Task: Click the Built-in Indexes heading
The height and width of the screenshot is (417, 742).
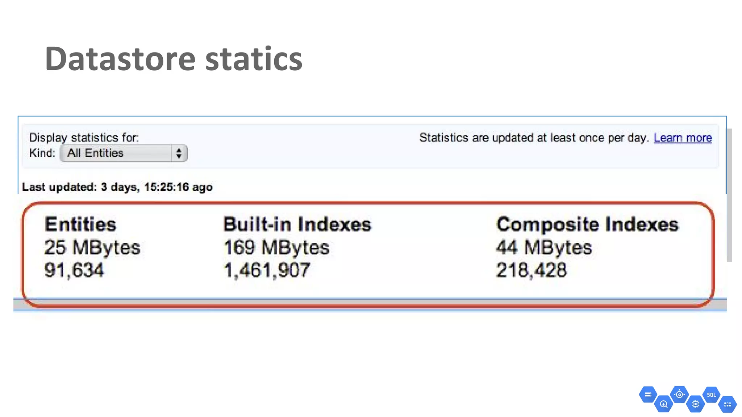Action: [x=297, y=224]
